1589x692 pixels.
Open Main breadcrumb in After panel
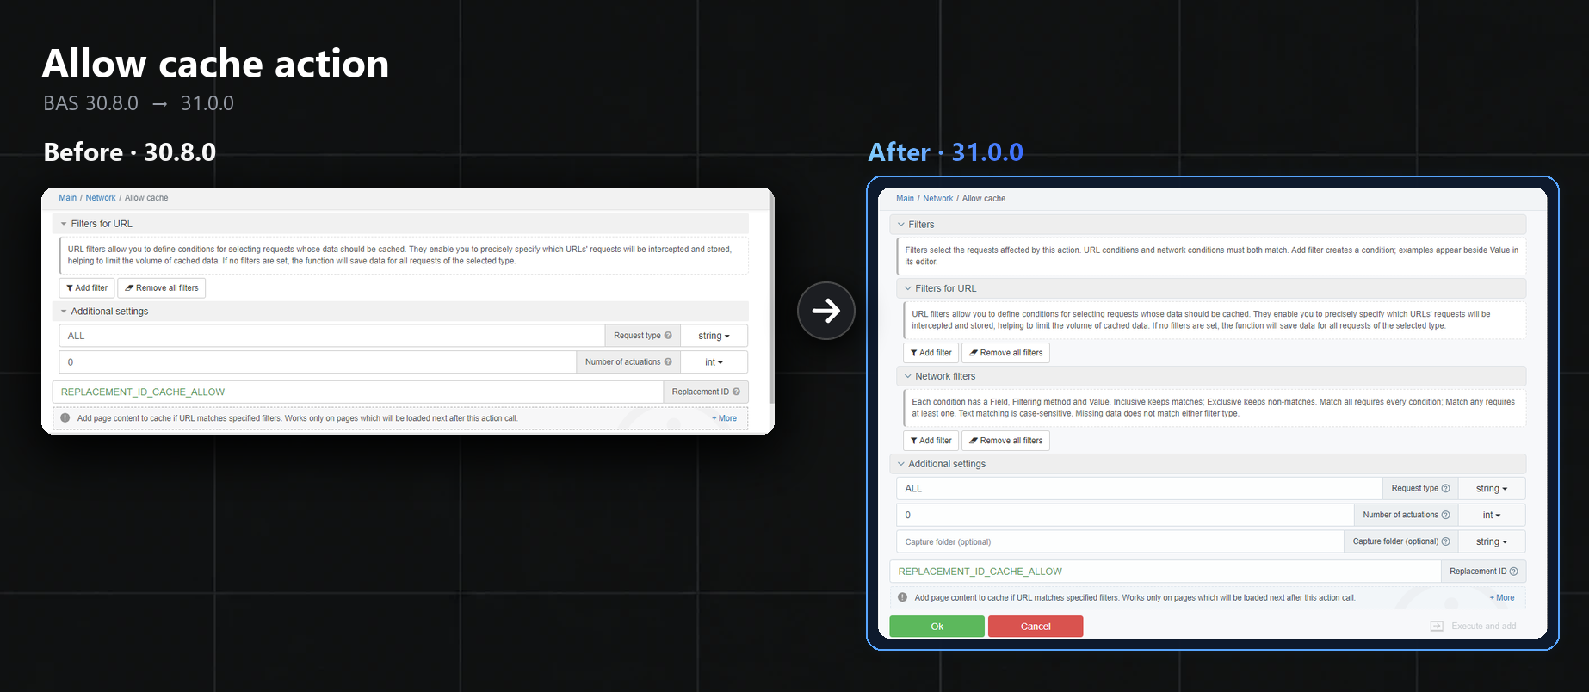(x=905, y=199)
